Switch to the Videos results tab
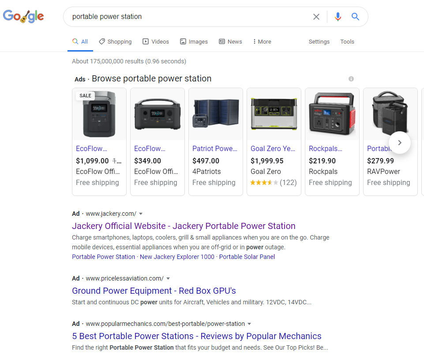424x362 pixels. (156, 41)
